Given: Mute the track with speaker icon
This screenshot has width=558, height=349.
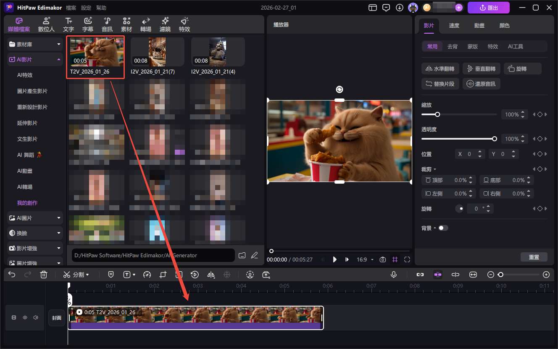Looking at the screenshot, I should [36, 317].
